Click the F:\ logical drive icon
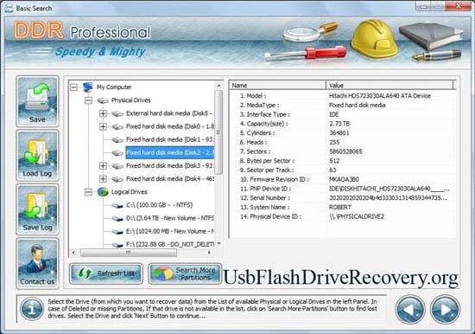Image resolution: width=475 pixels, height=334 pixels. [x=117, y=244]
